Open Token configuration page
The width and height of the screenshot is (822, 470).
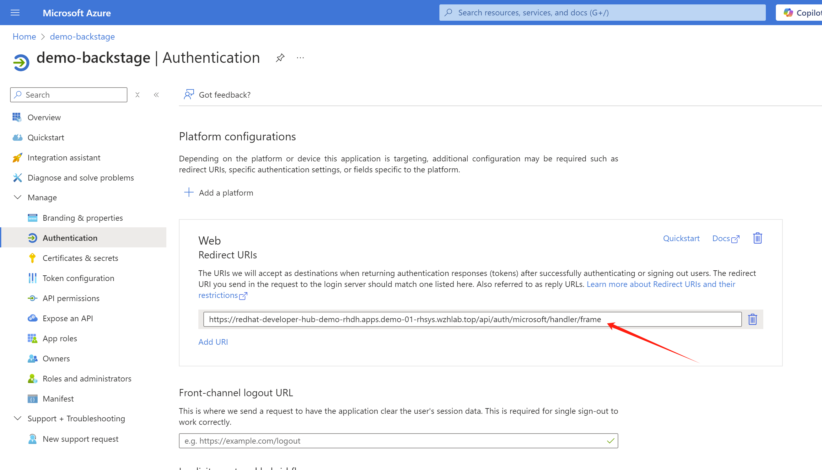coord(78,278)
